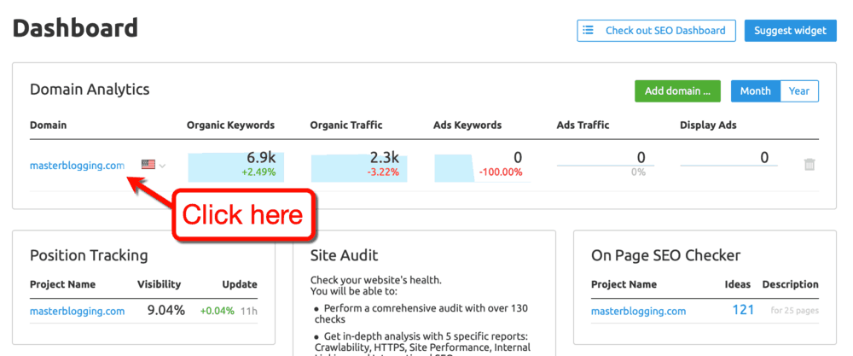This screenshot has height=356, width=853.
Task: Open the 6.9k Organic Keywords value
Action: click(260, 158)
